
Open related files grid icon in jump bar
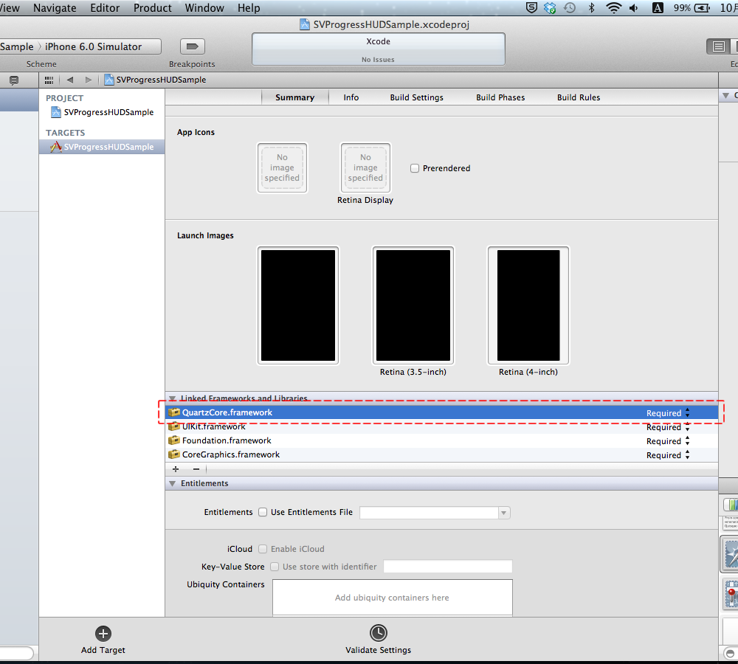tap(49, 80)
